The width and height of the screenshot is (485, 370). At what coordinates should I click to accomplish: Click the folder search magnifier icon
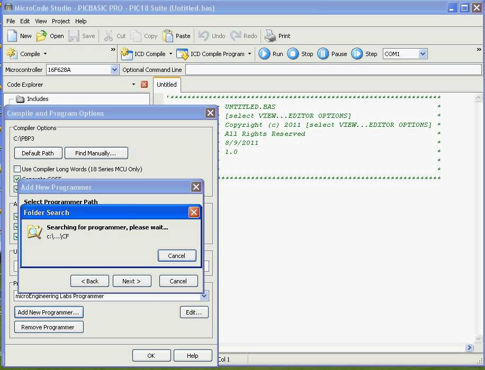coord(34,232)
